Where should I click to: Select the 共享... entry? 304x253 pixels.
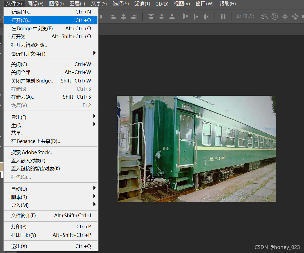(x=51, y=133)
